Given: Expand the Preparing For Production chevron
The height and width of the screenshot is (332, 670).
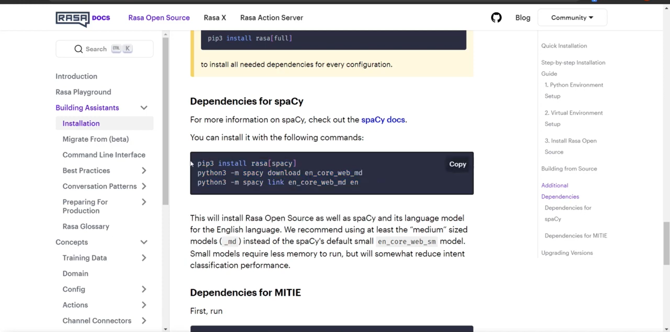Looking at the screenshot, I should (144, 202).
